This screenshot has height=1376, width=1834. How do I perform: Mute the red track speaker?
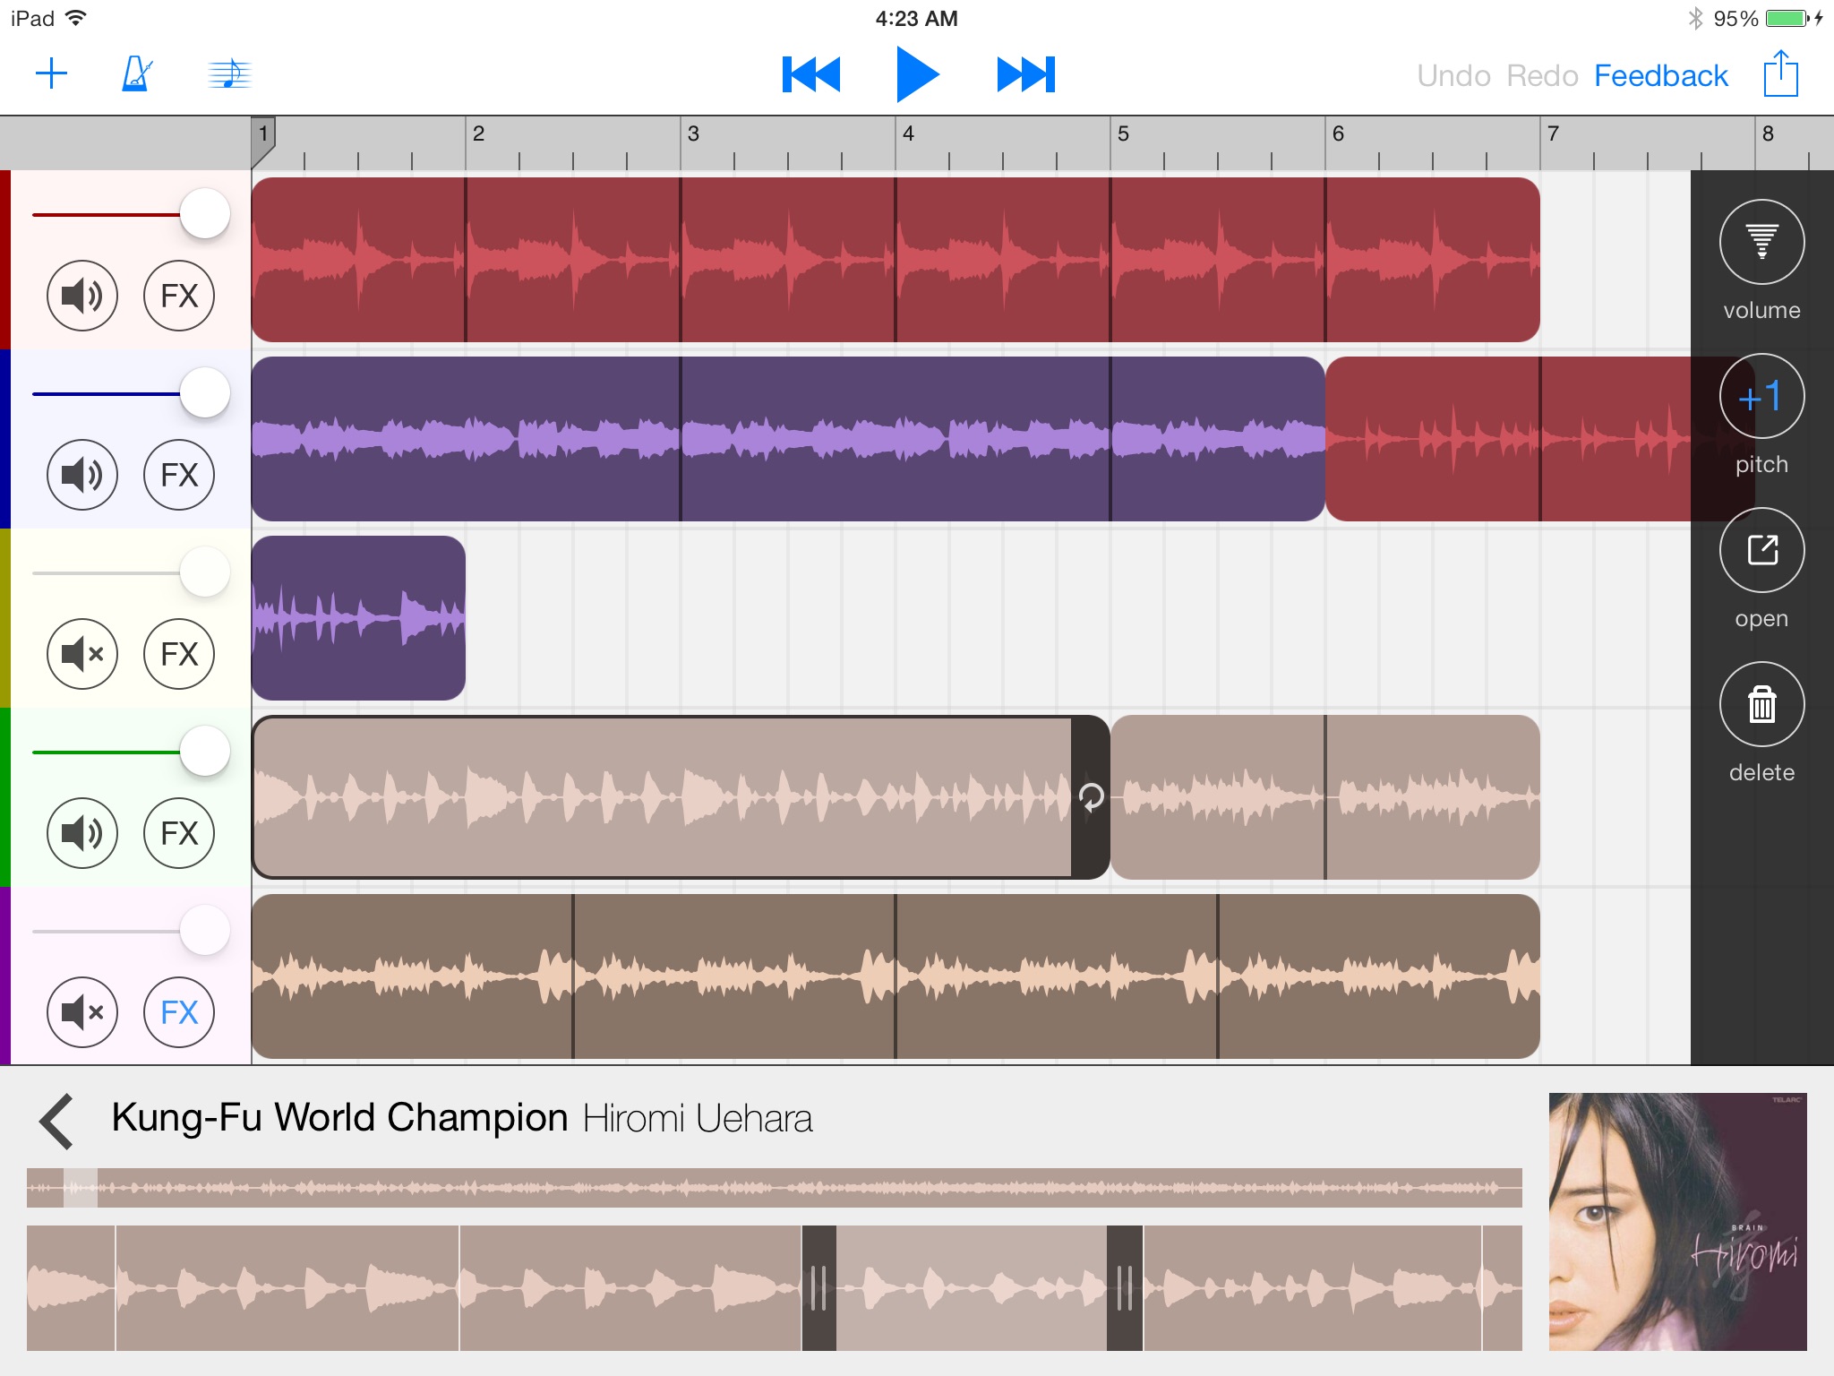click(x=82, y=296)
